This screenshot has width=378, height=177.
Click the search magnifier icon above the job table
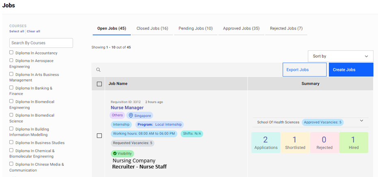(x=98, y=70)
